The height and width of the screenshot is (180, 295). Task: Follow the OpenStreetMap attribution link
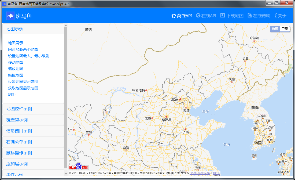pyautogui.click(x=200, y=173)
